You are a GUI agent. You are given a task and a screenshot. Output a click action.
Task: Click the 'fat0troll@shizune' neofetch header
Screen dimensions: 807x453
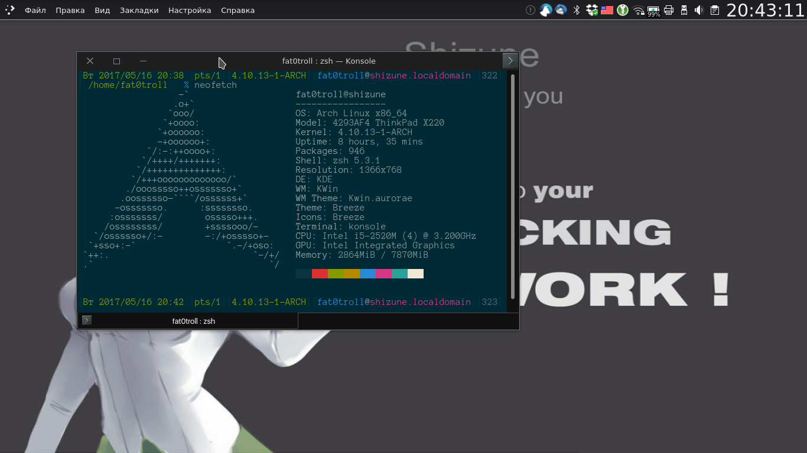point(341,94)
